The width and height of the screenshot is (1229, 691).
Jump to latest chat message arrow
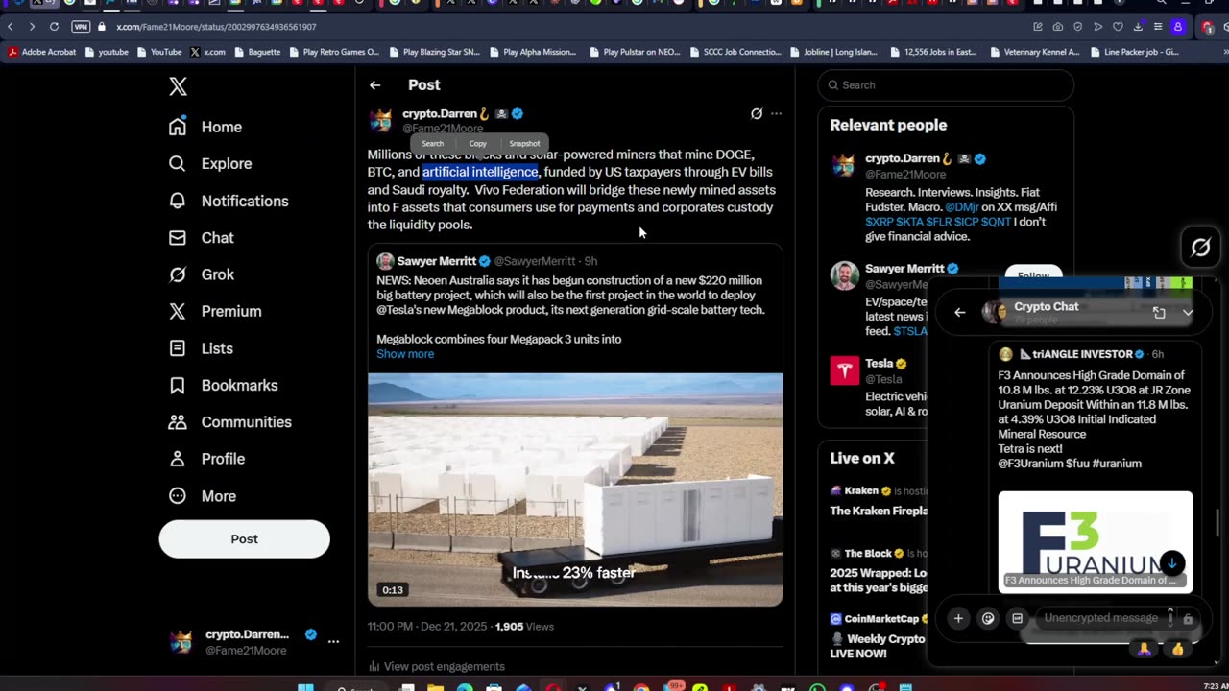pyautogui.click(x=1171, y=563)
